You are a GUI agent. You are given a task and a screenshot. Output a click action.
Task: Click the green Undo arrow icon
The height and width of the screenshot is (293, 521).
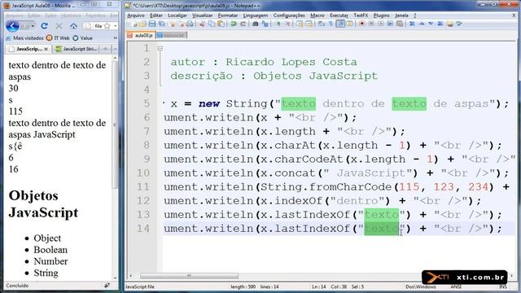click(234, 24)
